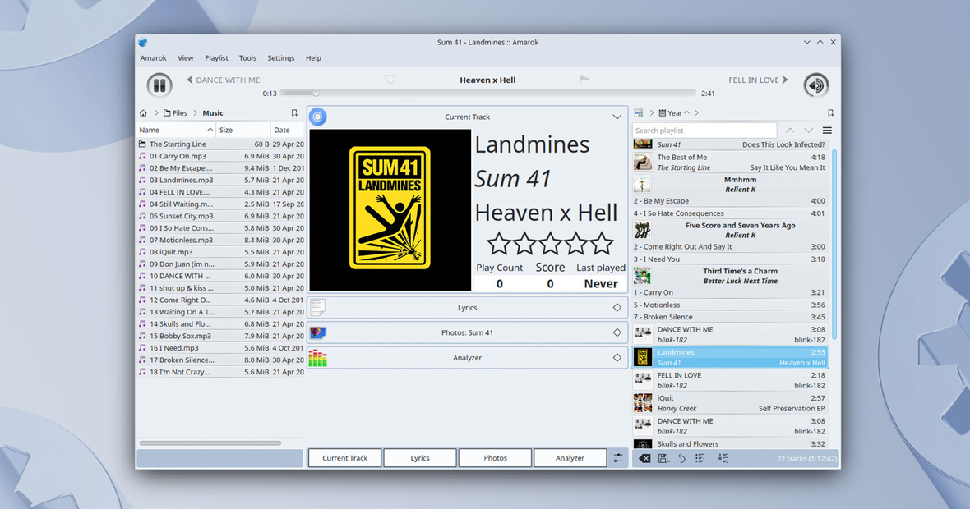Expand the Analyzer applet

tap(617, 358)
